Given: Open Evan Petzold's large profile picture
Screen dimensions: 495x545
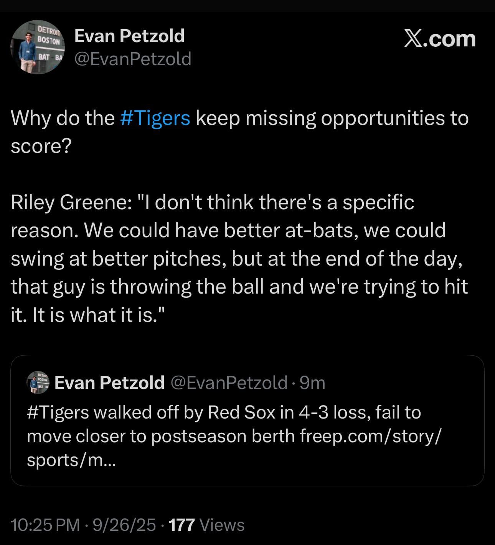Looking at the screenshot, I should point(37,47).
